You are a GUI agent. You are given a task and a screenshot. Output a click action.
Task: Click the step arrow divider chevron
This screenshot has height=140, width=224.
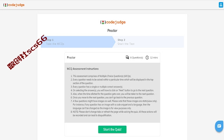[114, 42]
